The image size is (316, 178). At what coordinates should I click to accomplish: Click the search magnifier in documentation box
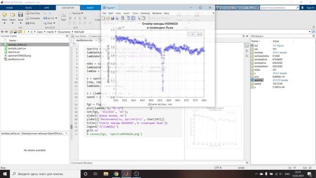tap(297, 8)
